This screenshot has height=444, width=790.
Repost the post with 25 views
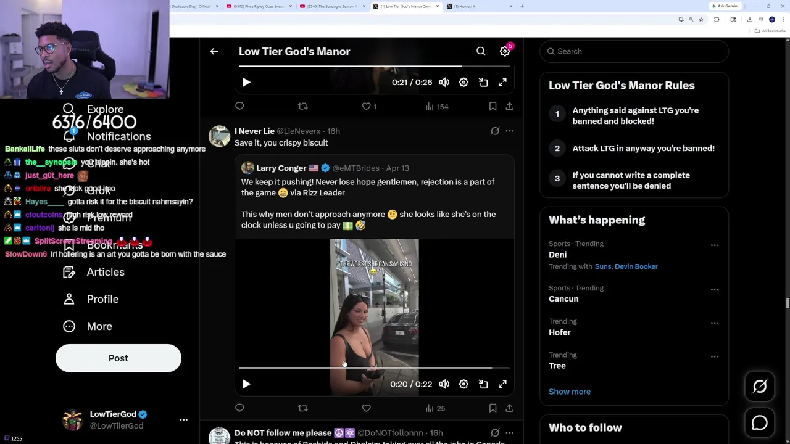302,408
